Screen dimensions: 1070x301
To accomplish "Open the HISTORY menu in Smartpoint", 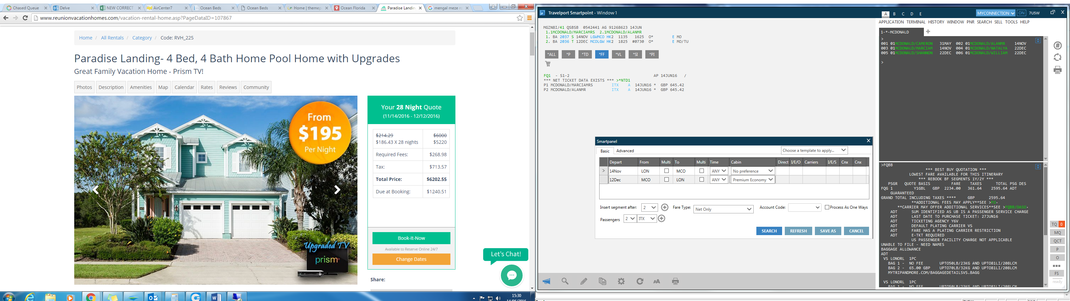I will (936, 22).
